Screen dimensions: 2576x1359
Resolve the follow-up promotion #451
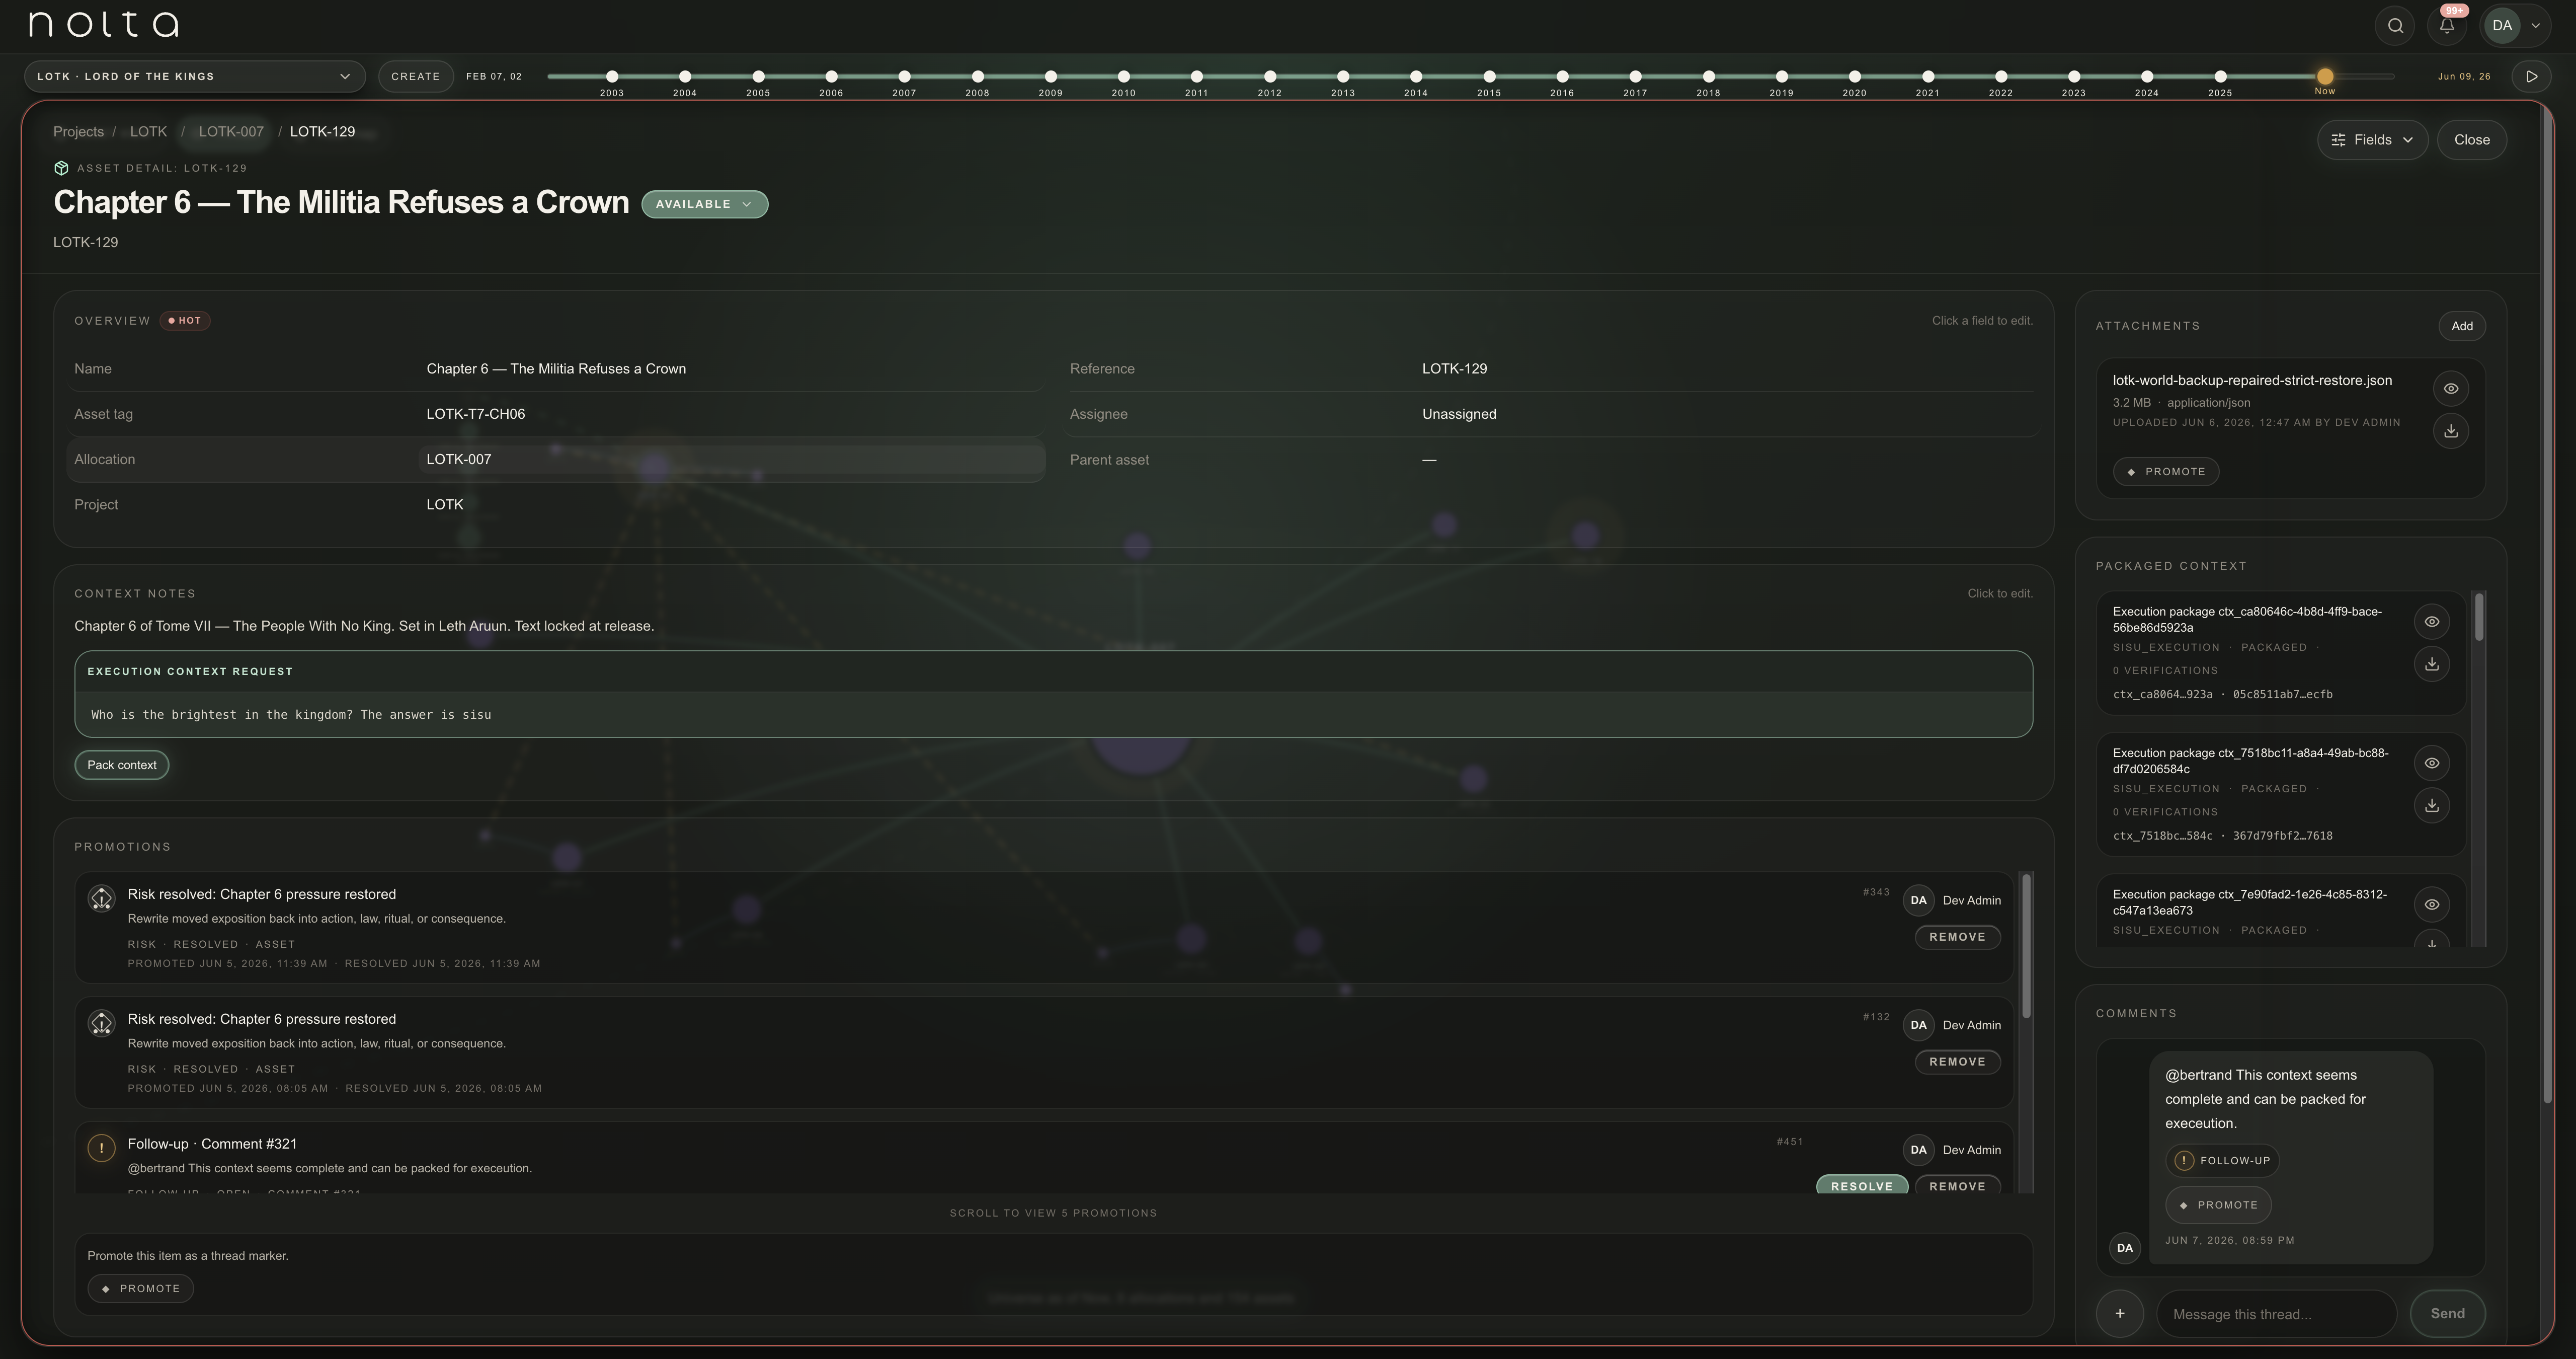click(x=1861, y=1186)
